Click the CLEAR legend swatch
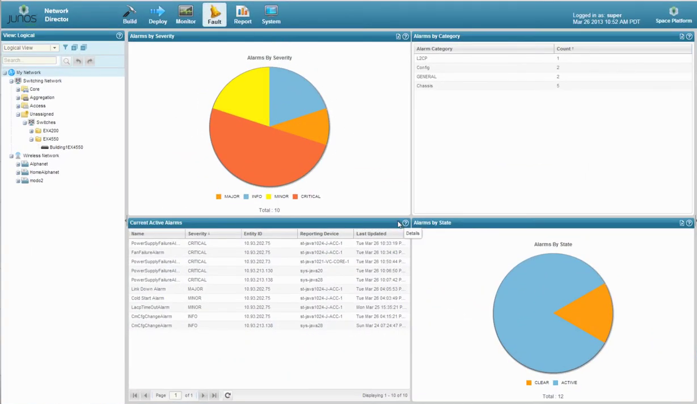Viewport: 697px width, 404px height. [x=529, y=383]
